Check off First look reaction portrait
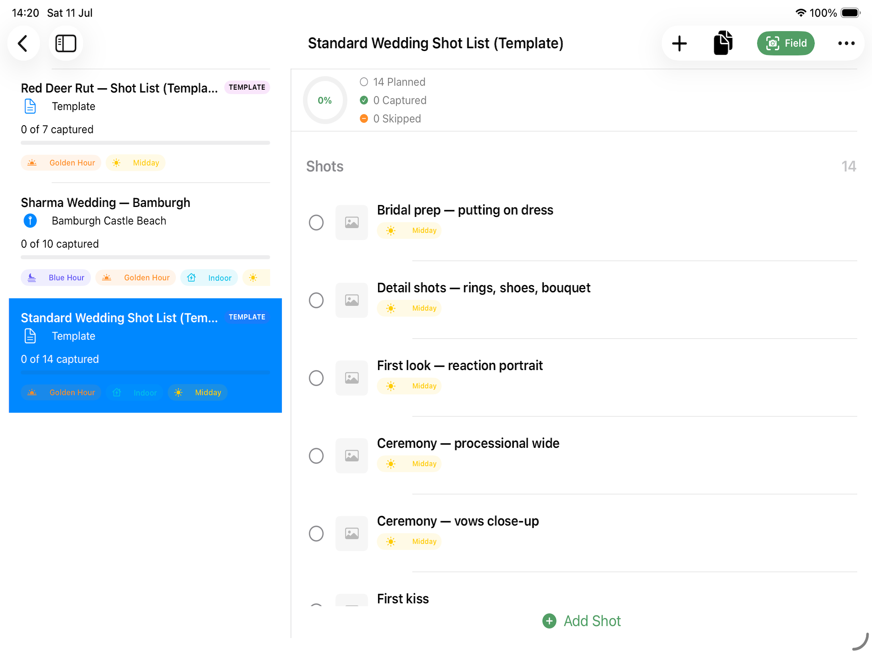The height and width of the screenshot is (654, 872). tap(316, 378)
